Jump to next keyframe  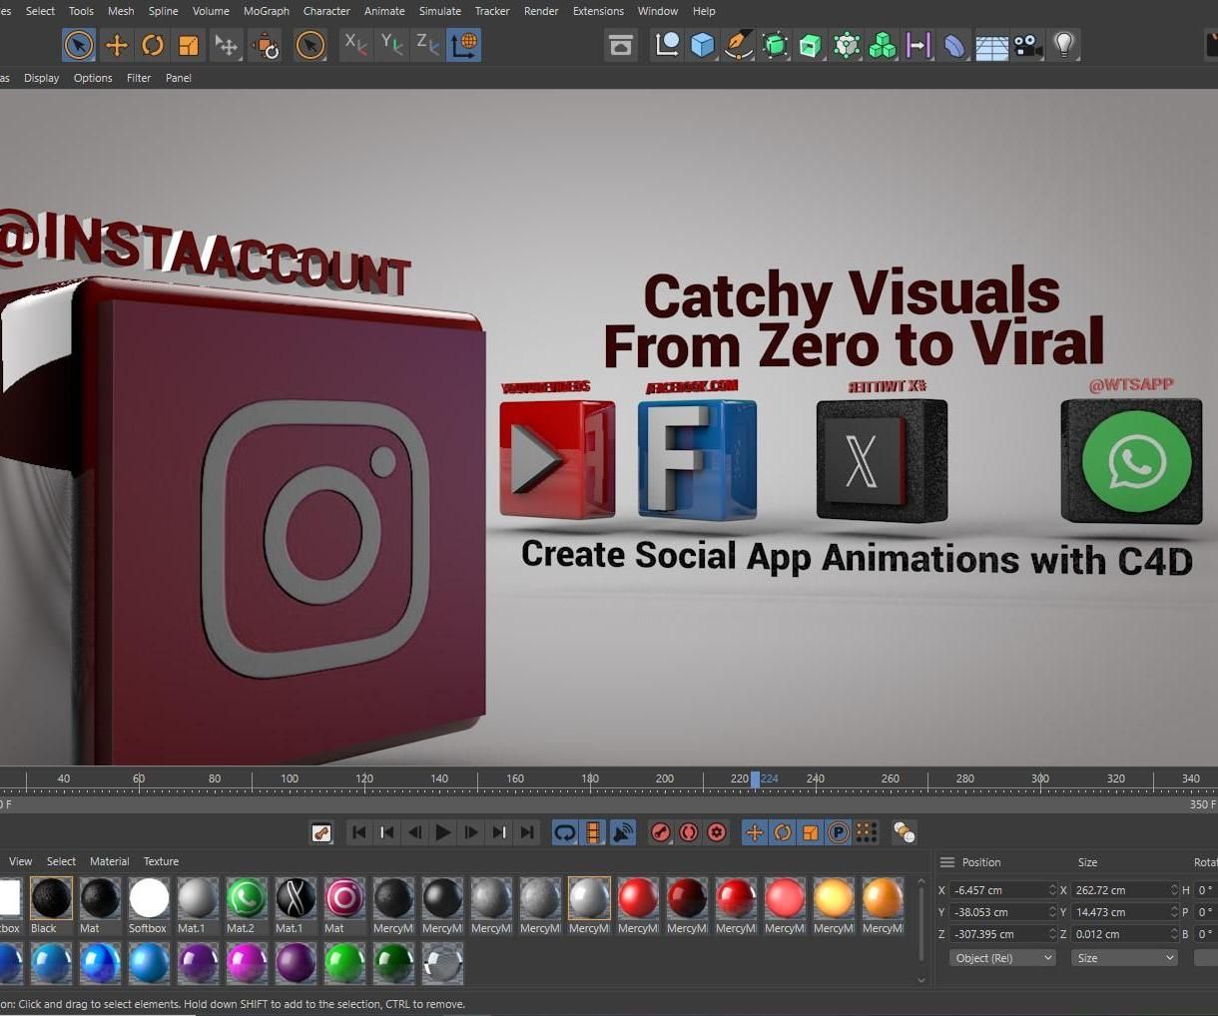(x=499, y=832)
